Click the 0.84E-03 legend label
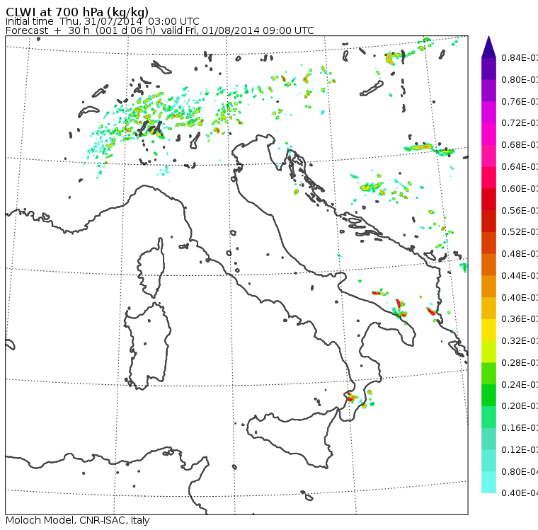Viewport: 538px width, 530px height. tap(520, 57)
